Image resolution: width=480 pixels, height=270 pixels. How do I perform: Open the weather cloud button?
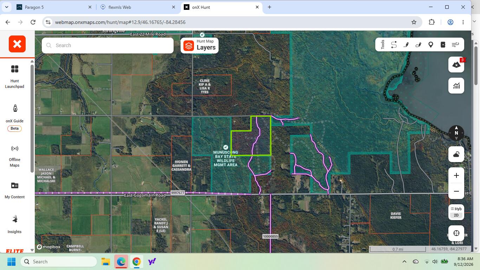456,154
